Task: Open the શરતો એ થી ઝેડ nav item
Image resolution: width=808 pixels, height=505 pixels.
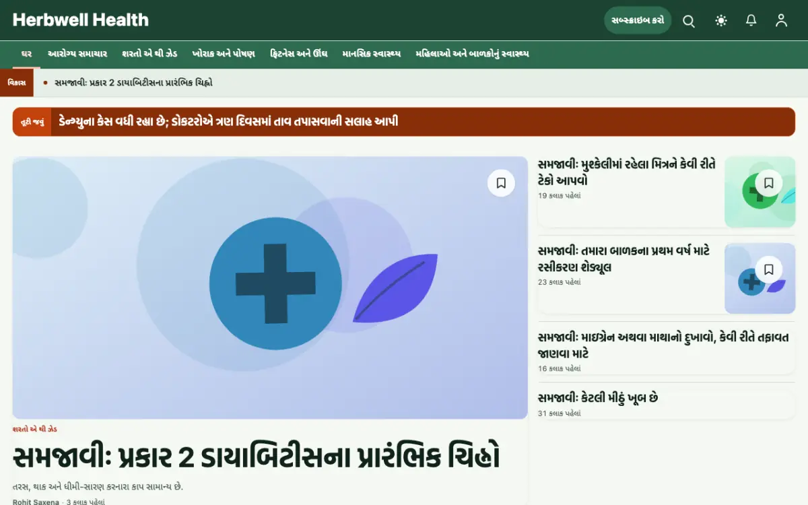Action: pos(149,54)
